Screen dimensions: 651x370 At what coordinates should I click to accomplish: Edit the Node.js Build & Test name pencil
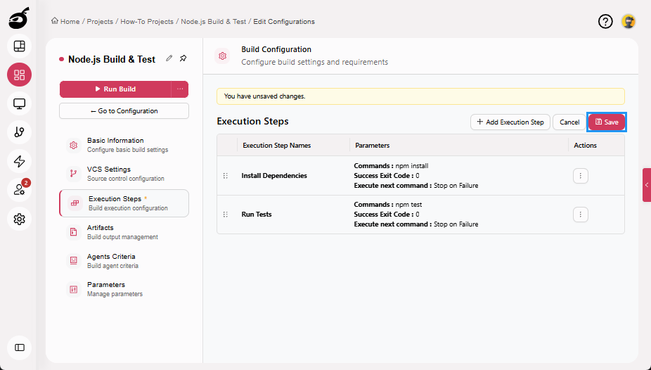click(169, 58)
